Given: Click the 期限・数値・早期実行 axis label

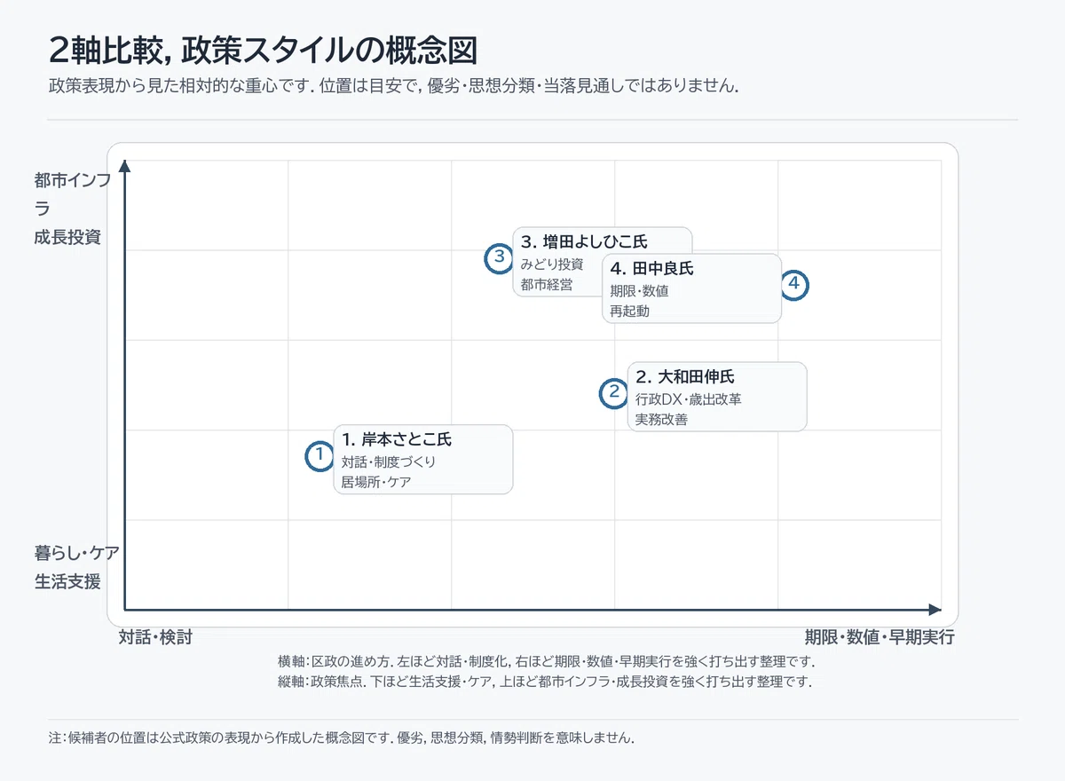Looking at the screenshot, I should point(880,637).
